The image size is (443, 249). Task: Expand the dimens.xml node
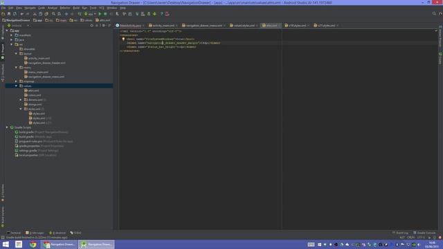21,100
